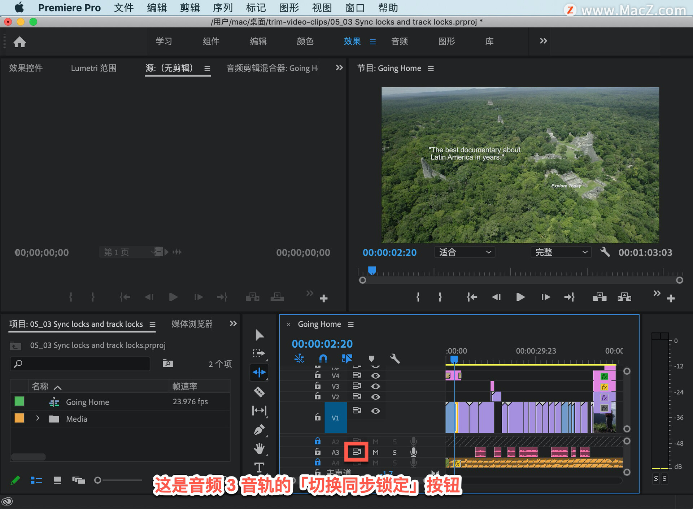The height and width of the screenshot is (509, 693).
Task: Open Program monitor settings wrench
Action: click(605, 252)
